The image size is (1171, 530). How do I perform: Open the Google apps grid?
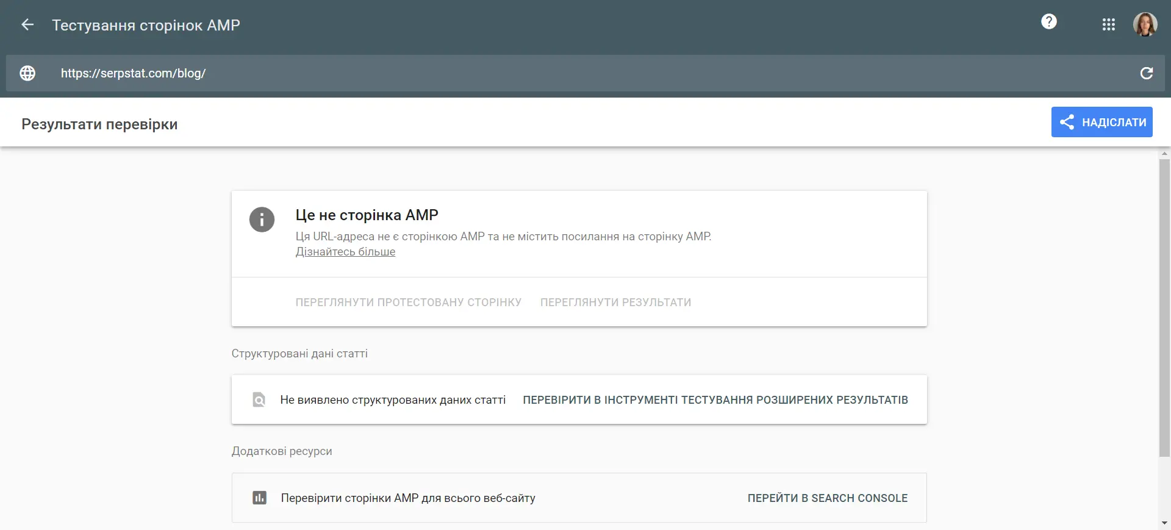point(1108,25)
